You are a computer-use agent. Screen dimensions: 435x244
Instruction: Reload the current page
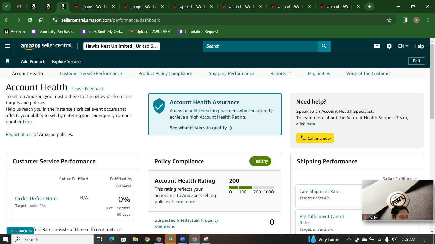coord(30,20)
